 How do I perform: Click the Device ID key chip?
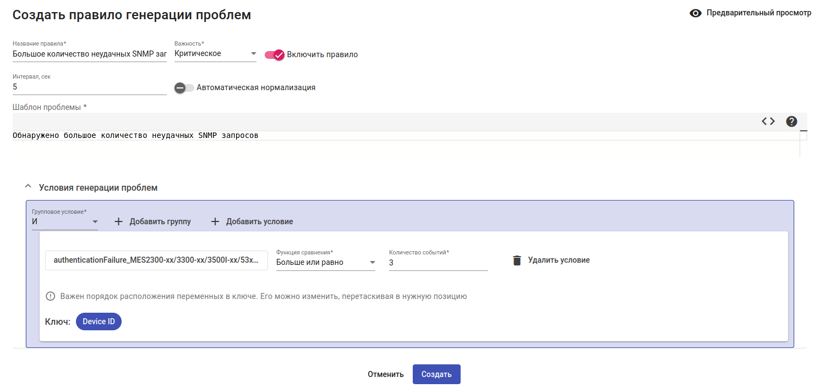[99, 322]
